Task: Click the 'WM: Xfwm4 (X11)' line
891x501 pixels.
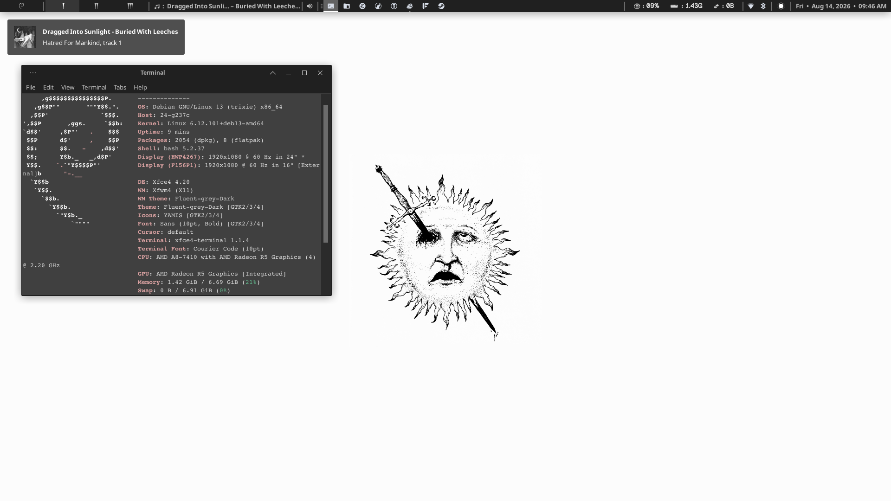Action: click(x=166, y=190)
